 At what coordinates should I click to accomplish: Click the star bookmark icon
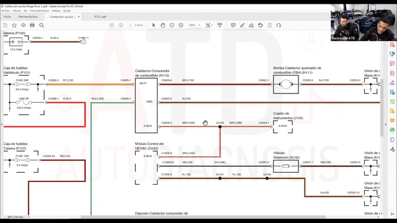tap(14, 25)
